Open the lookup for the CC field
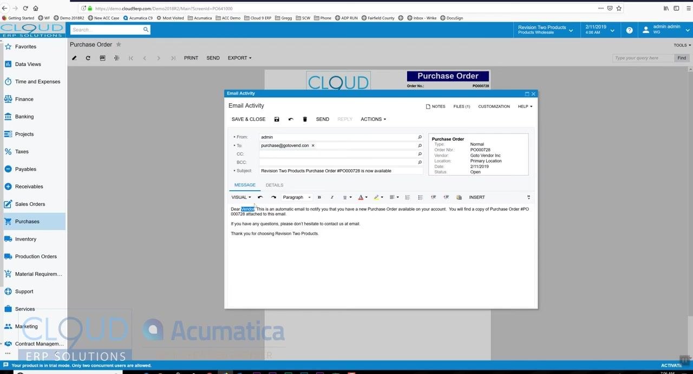 tap(420, 154)
